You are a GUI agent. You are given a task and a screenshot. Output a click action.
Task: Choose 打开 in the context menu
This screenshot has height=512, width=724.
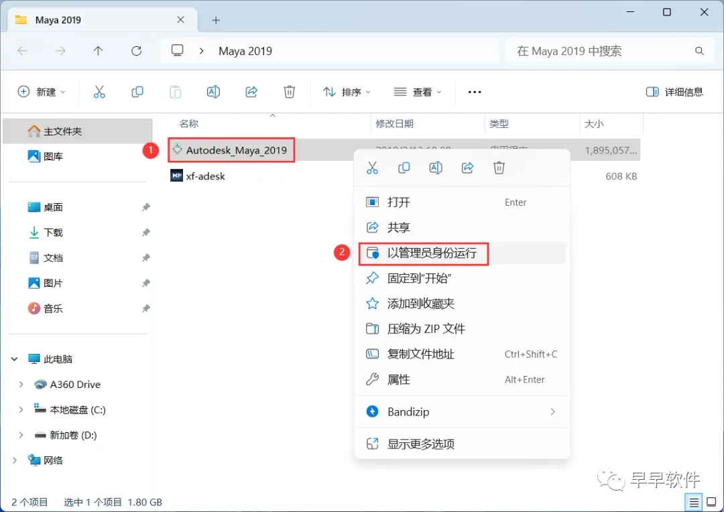pyautogui.click(x=462, y=202)
